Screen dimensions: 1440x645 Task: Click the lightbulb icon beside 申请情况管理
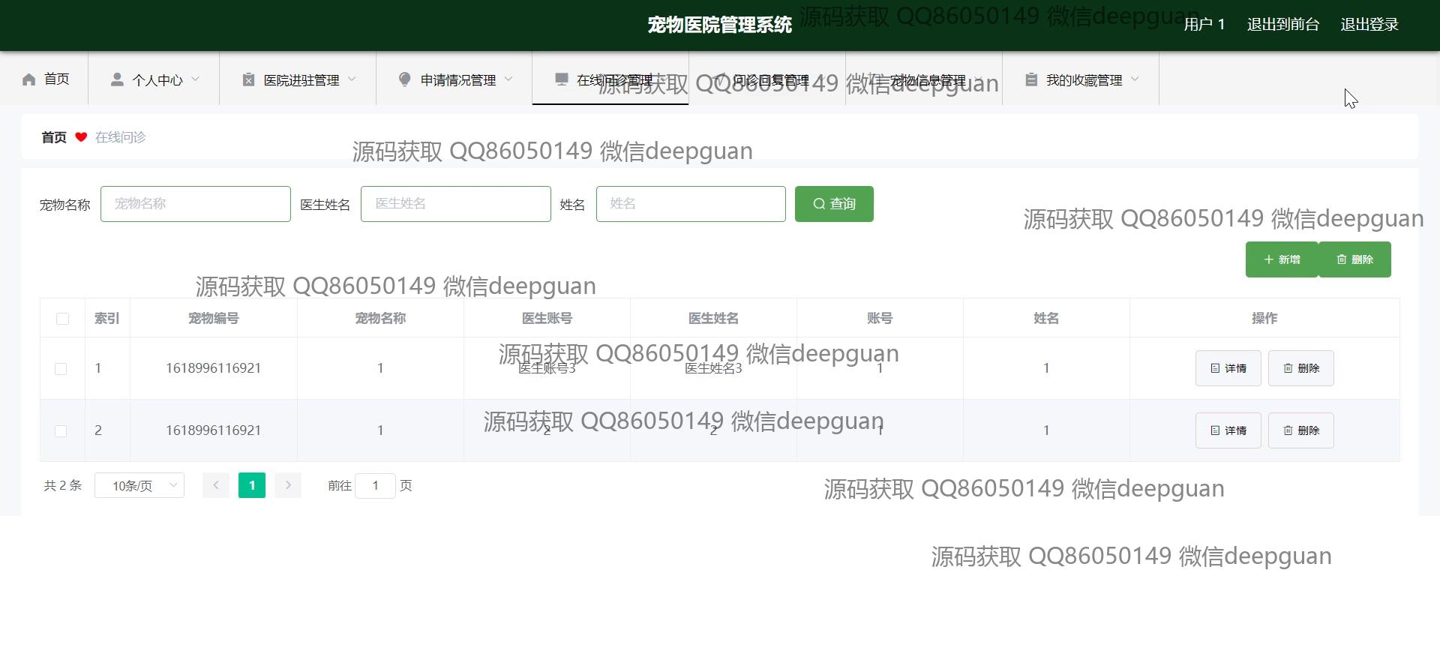[x=405, y=79]
